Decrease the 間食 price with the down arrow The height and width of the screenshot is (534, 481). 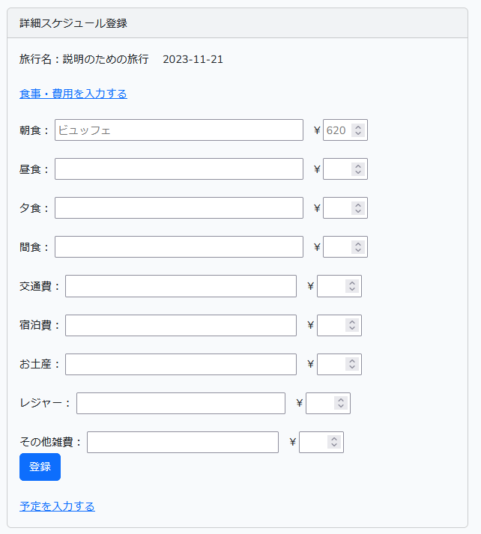pyautogui.click(x=358, y=250)
